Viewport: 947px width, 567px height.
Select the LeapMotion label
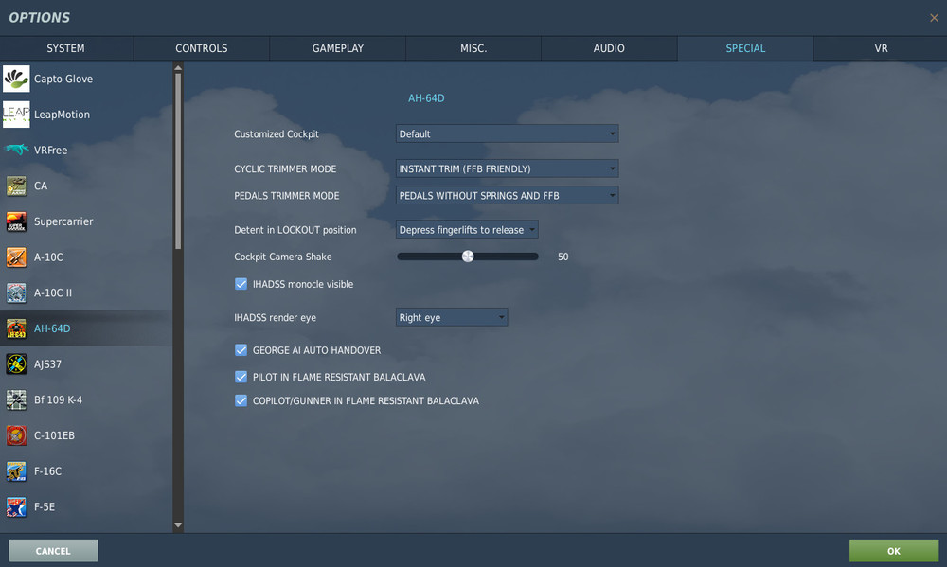point(62,115)
